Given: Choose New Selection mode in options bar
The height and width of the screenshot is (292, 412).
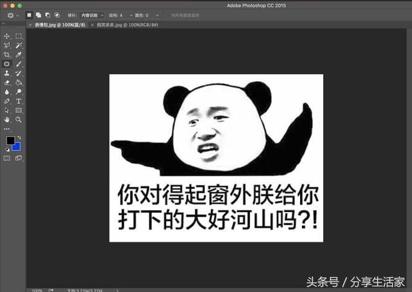Looking at the screenshot, I should [29, 15].
